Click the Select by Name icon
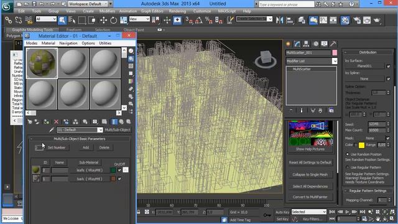The width and height of the screenshot is (398, 224). click(x=72, y=20)
